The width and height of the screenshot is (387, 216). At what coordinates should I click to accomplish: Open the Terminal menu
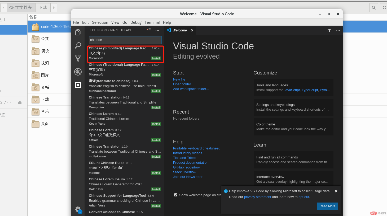(152, 22)
